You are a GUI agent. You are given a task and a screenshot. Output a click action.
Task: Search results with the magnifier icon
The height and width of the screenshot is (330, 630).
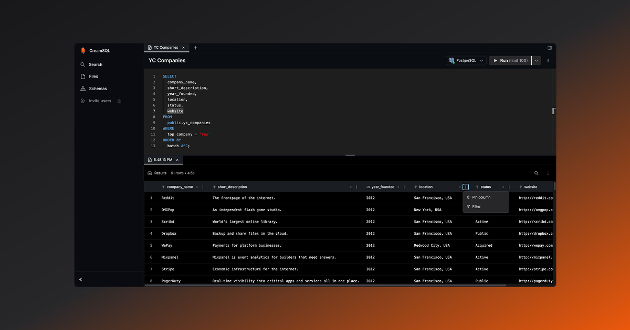(536, 173)
